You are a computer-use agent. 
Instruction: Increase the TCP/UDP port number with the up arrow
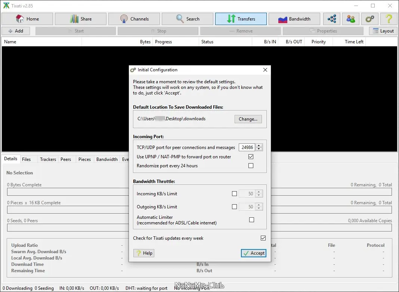[259, 146]
